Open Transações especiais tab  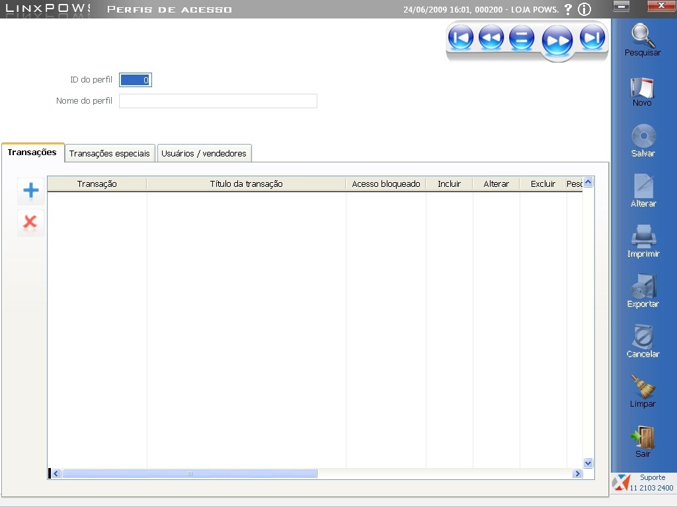[x=109, y=153]
